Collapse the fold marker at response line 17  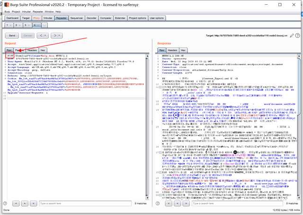pyautogui.click(x=160, y=152)
